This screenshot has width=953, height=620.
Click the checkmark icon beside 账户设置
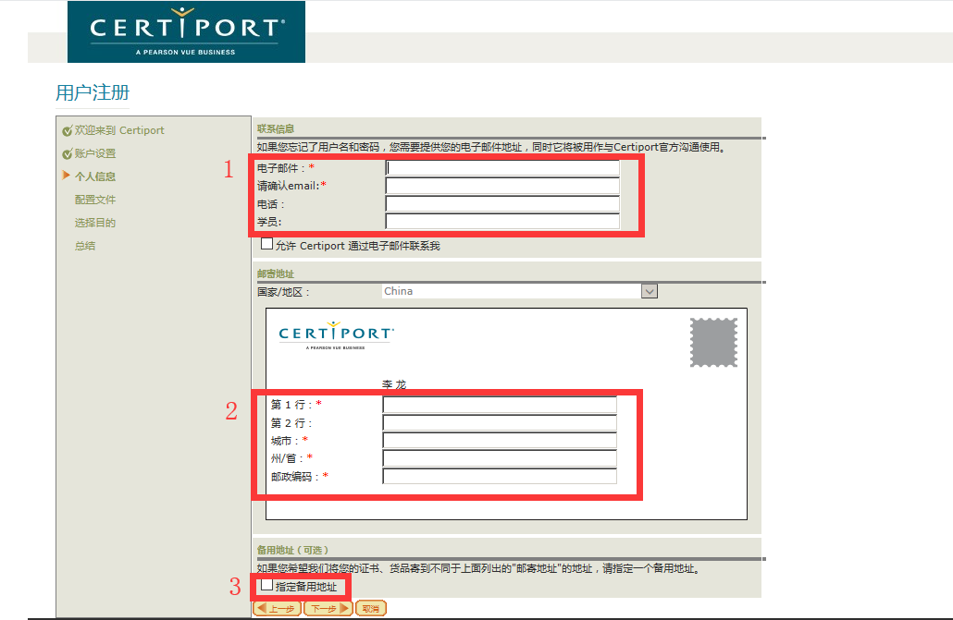pos(67,154)
